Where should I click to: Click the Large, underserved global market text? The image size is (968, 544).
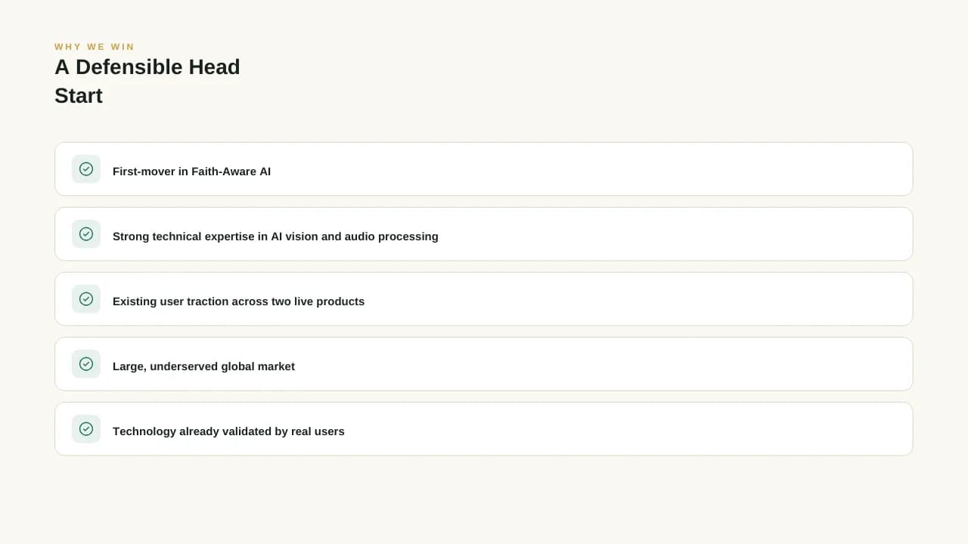[203, 366]
